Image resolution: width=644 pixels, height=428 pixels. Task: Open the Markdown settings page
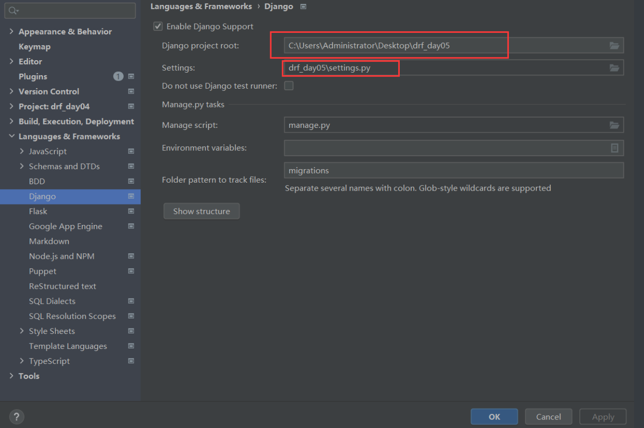pos(49,241)
